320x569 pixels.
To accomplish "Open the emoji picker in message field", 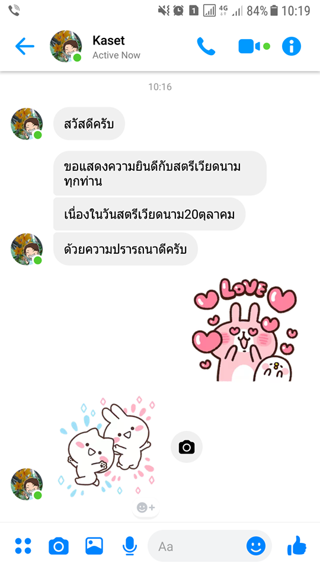I will coord(256,546).
